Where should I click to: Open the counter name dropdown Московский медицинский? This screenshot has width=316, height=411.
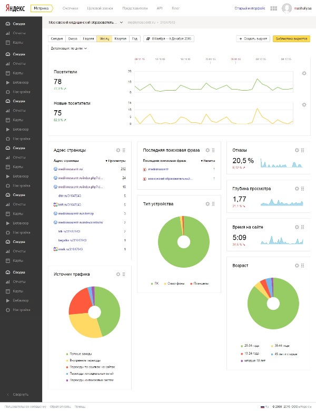[x=86, y=22]
